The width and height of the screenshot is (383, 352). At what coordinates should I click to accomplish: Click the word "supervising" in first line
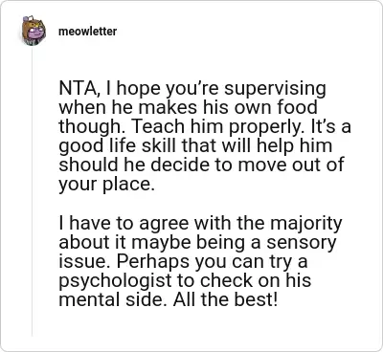pyautogui.click(x=275, y=90)
